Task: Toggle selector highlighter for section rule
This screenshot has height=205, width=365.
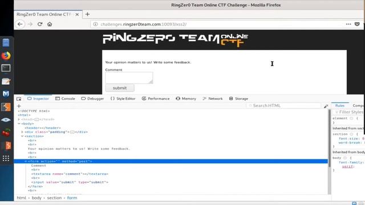Action: pyautogui.click(x=351, y=134)
